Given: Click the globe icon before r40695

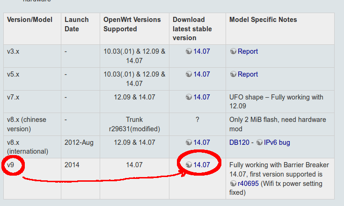Looking at the screenshot, I should point(233,183).
